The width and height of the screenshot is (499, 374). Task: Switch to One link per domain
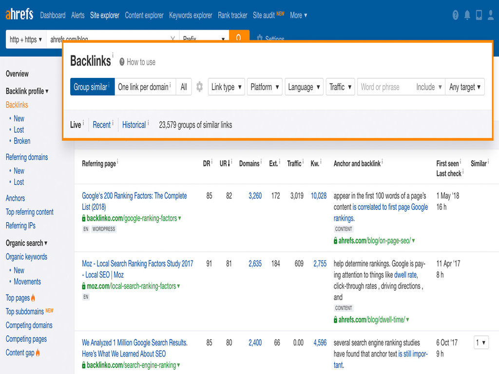tap(145, 87)
